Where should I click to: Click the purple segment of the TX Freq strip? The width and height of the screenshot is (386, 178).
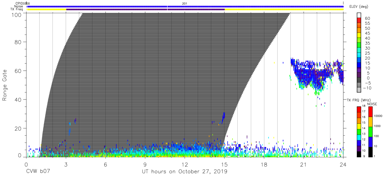[145, 9]
